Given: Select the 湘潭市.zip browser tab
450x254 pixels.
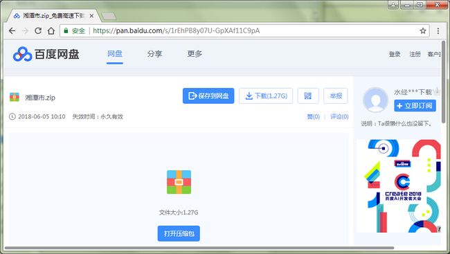Looking at the screenshot, I should pos(53,16).
